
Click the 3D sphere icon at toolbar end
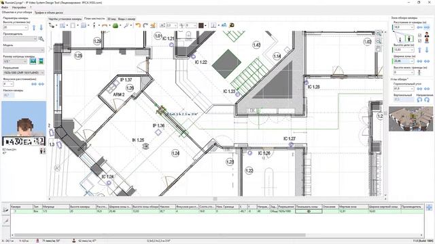pos(231,25)
